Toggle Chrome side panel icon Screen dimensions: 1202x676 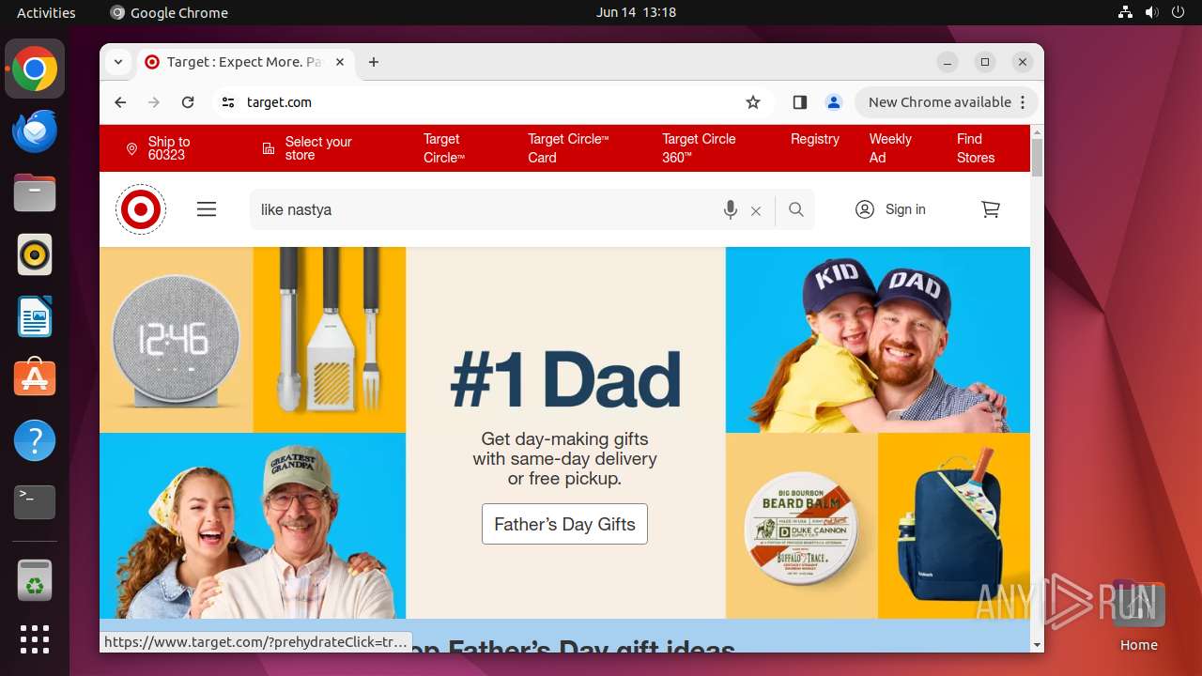pos(800,102)
